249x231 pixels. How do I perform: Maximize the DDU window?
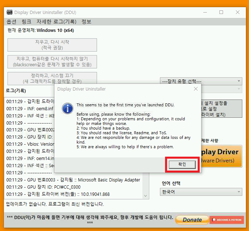point(221,12)
